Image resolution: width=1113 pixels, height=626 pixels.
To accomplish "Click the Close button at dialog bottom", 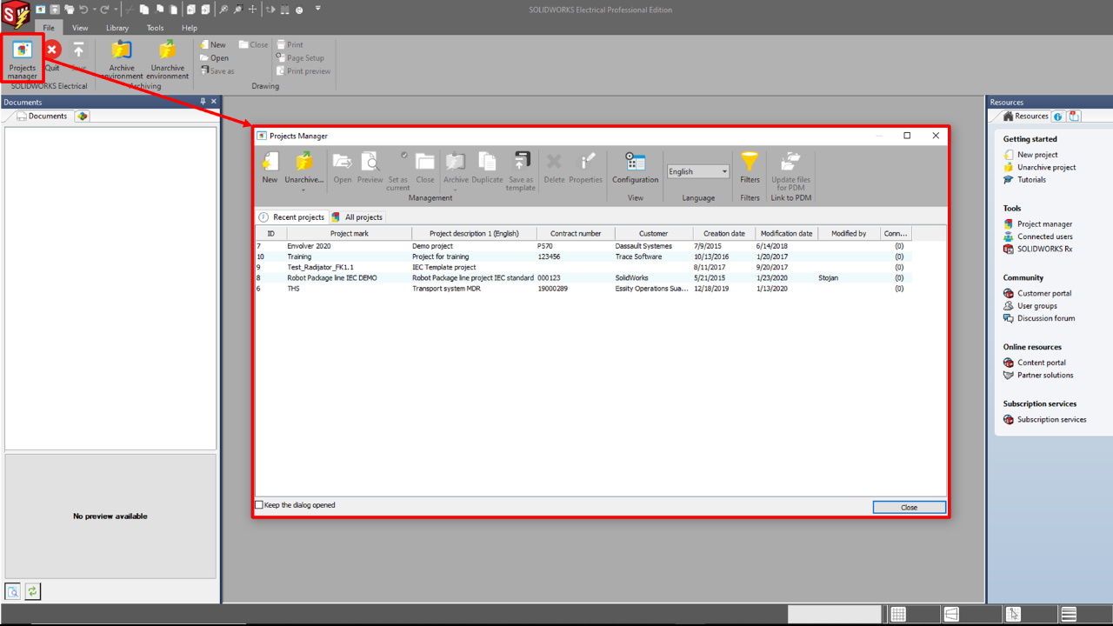I will click(x=909, y=507).
